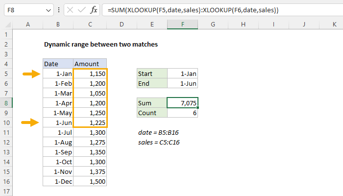343x196 pixels.
Task: Select column C header
Action: click(x=90, y=24)
